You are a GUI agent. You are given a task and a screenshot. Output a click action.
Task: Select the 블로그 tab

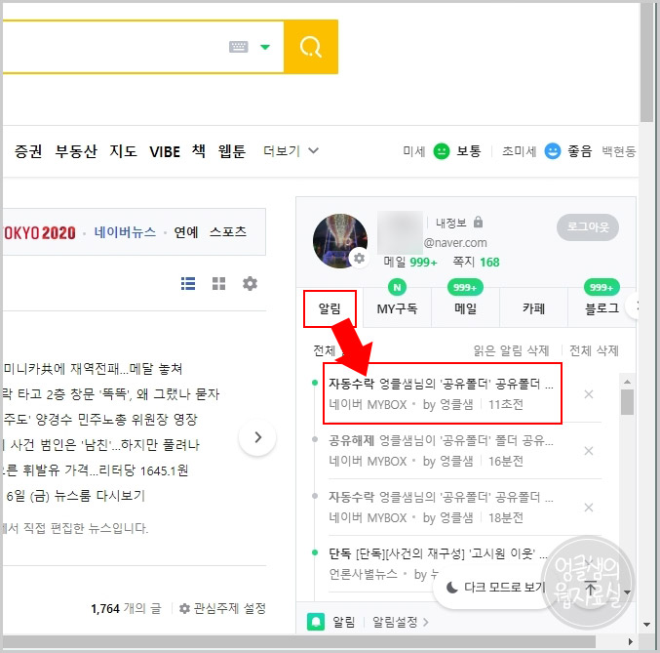click(x=602, y=308)
